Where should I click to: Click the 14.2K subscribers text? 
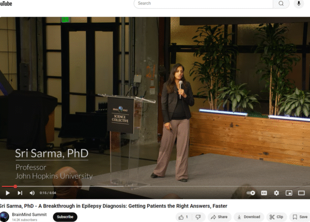coord(24,220)
